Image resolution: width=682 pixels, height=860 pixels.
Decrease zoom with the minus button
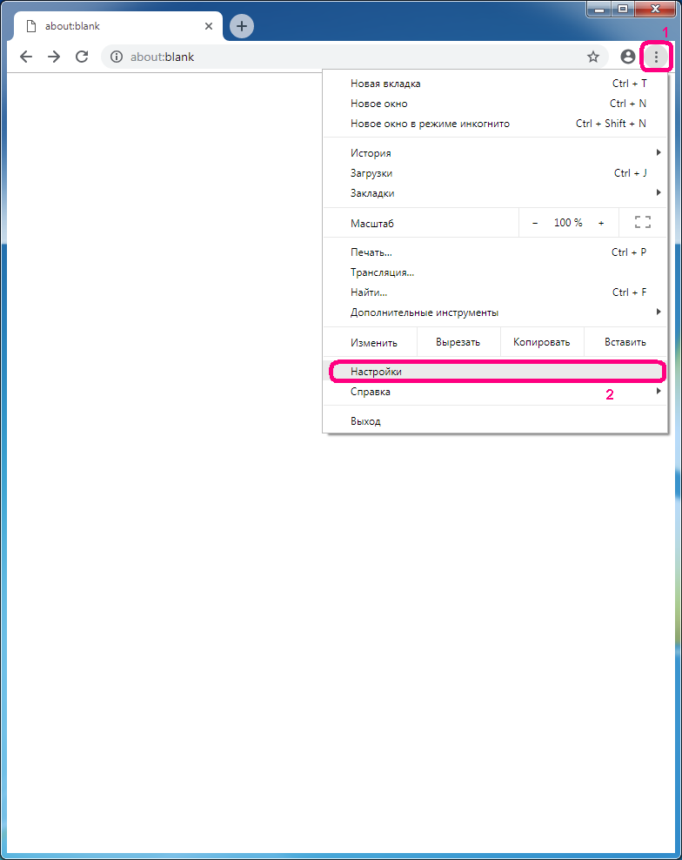click(535, 223)
